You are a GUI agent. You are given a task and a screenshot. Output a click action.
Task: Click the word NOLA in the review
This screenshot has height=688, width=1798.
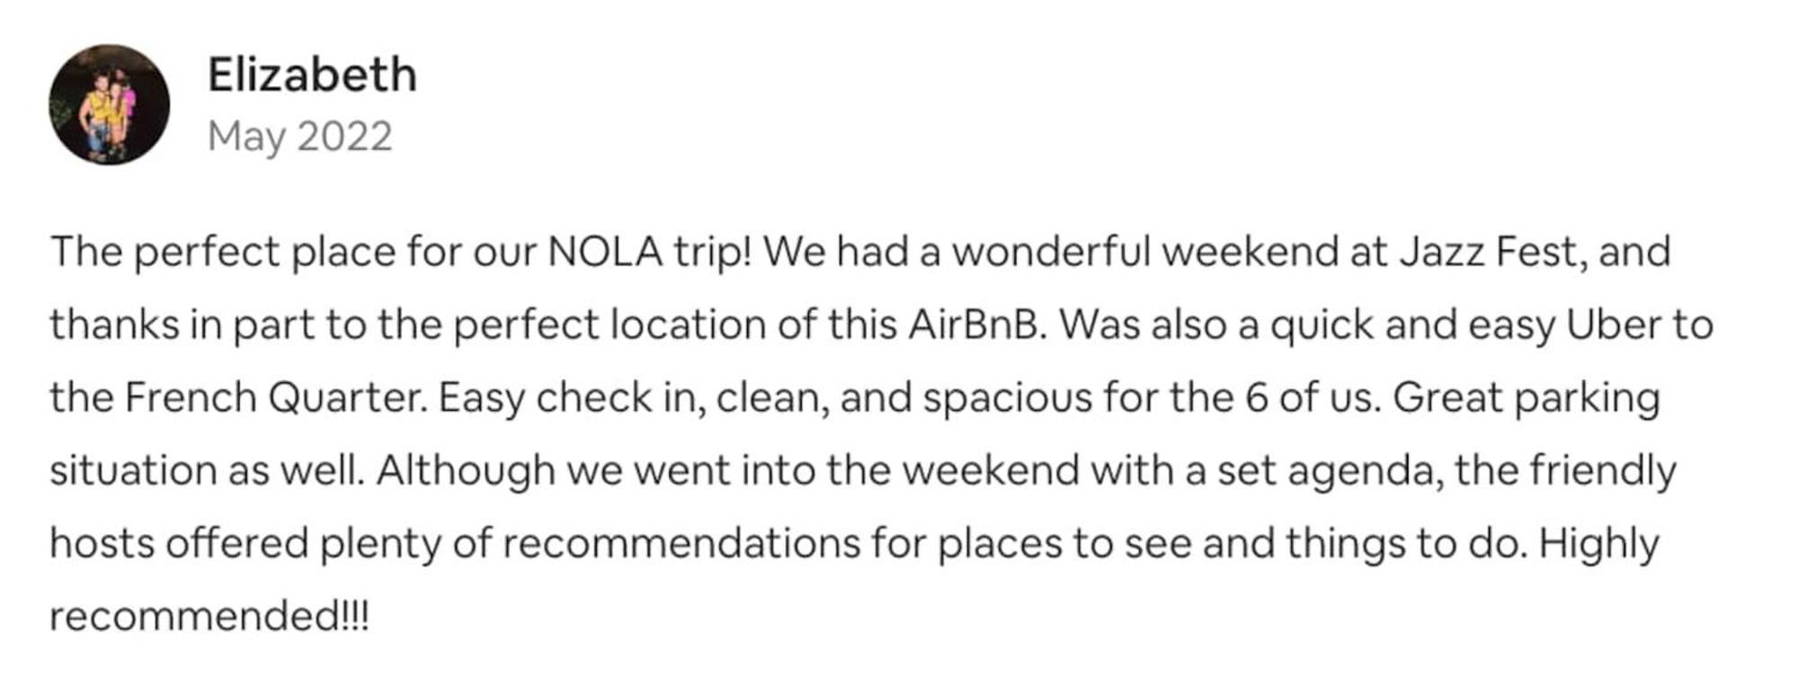604,252
